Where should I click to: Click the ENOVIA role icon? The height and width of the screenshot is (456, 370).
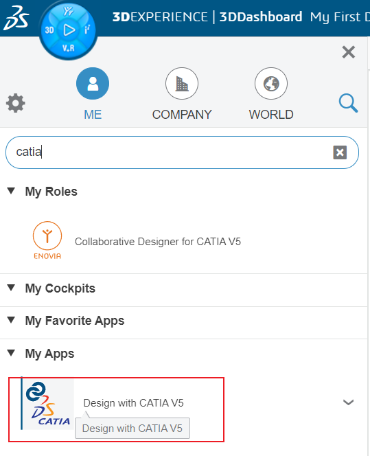(47, 240)
